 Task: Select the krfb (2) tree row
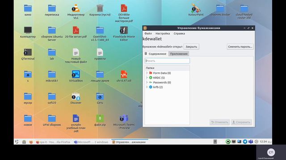(x=167, y=87)
